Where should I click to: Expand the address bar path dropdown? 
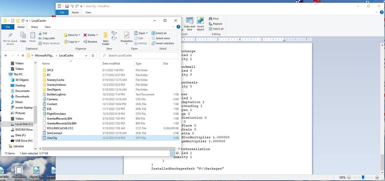click(86, 55)
